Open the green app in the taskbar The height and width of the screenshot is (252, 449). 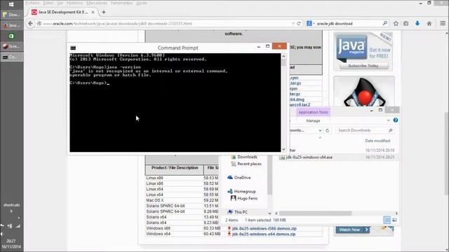coord(11,36)
